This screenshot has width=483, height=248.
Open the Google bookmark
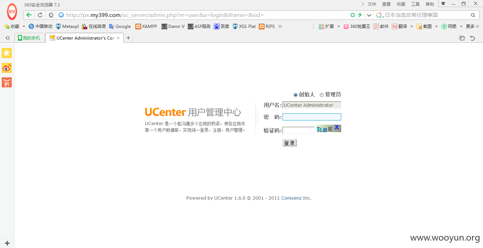(120, 26)
